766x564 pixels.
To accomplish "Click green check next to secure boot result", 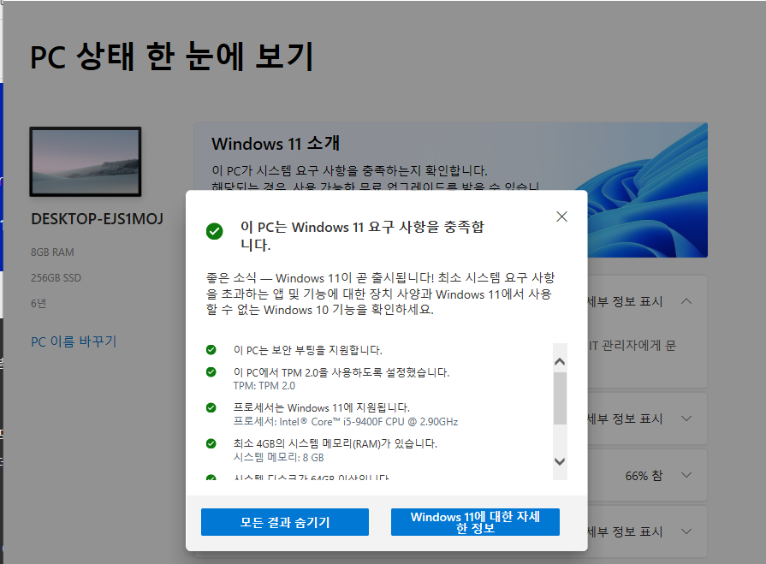I will click(x=211, y=350).
